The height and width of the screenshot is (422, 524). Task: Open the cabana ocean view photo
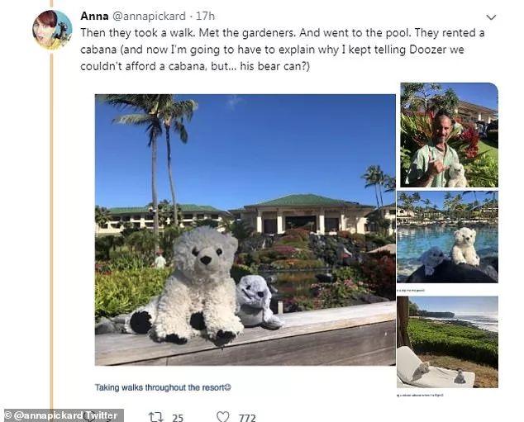click(447, 342)
